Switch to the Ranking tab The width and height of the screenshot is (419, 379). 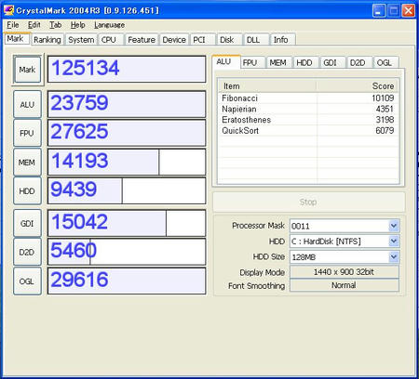pyautogui.click(x=47, y=40)
